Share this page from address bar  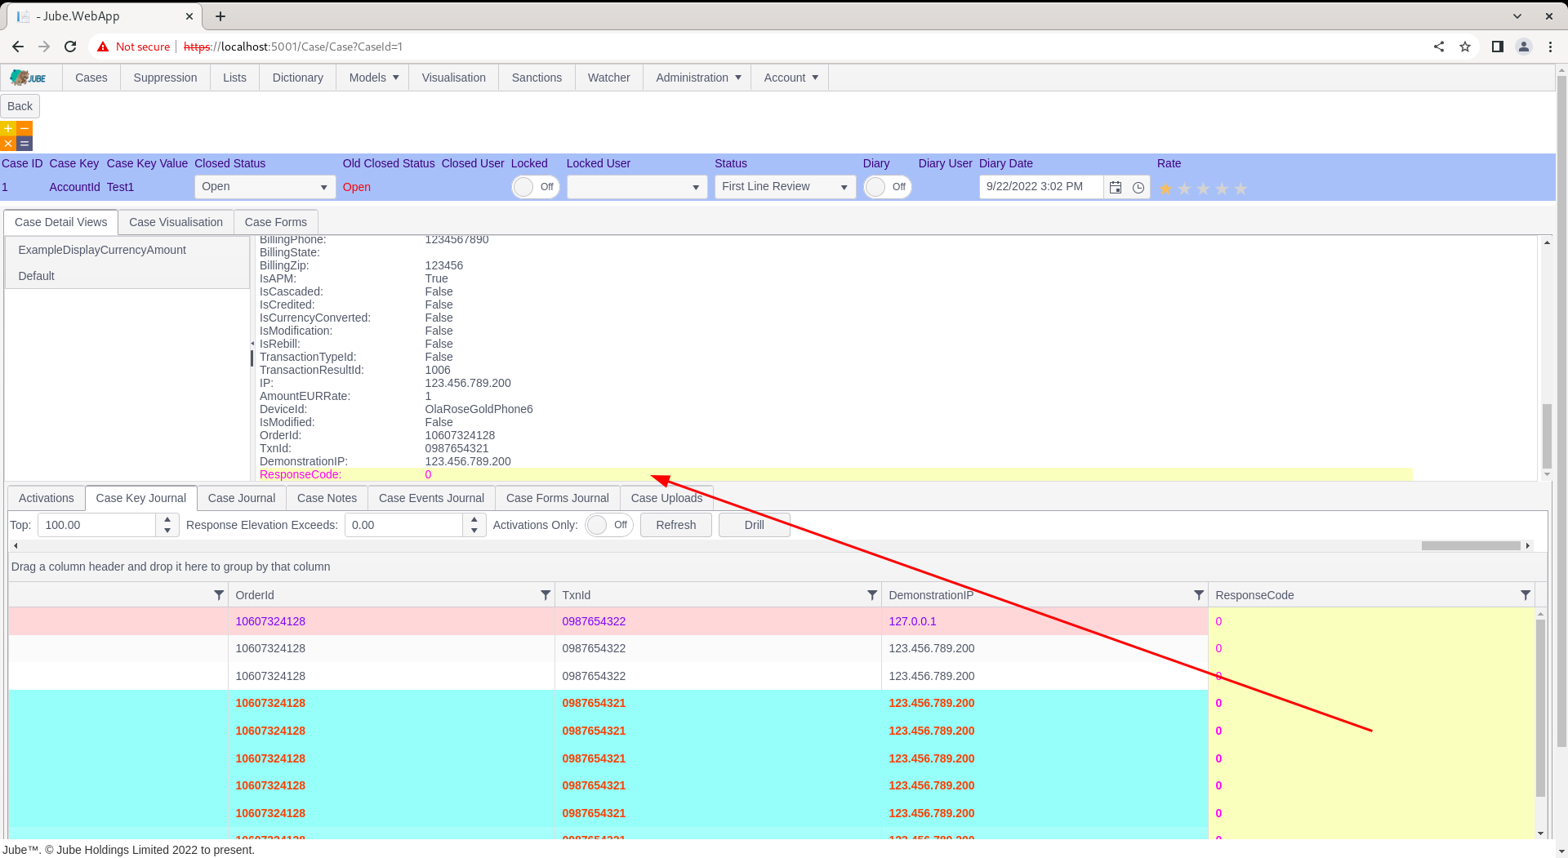click(x=1439, y=47)
